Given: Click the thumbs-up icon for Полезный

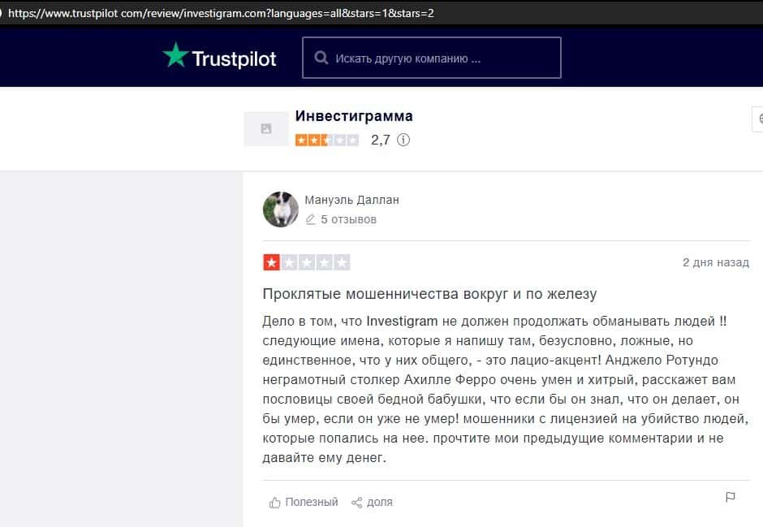Looking at the screenshot, I should point(275,503).
